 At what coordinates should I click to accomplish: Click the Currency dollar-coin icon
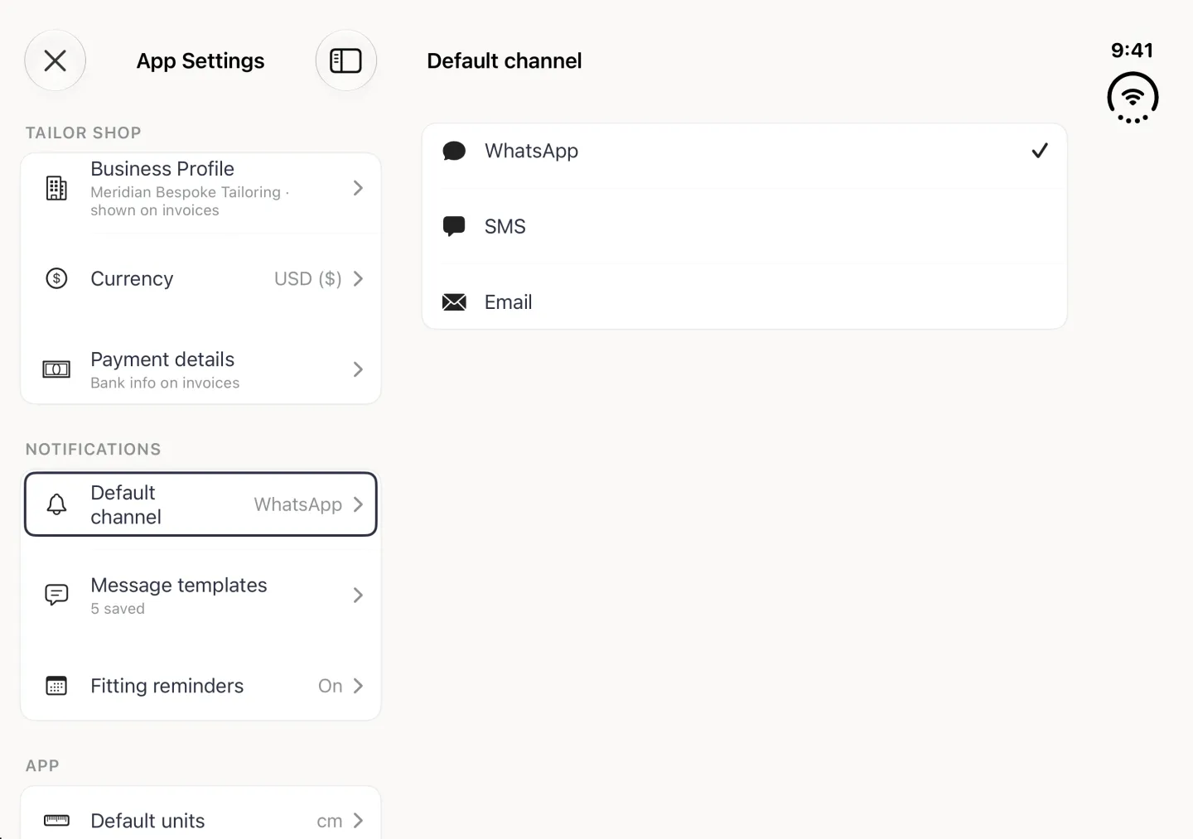[56, 278]
